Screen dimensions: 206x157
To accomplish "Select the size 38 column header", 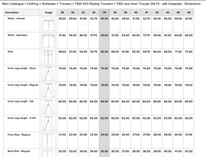I will (125, 12).
